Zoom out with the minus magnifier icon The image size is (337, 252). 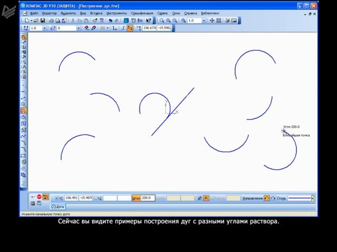[x=175, y=21]
